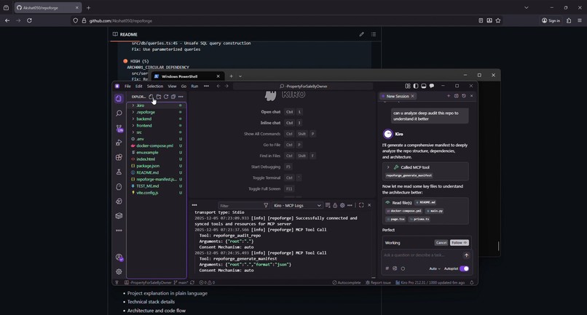Click the README.md file chip in chat
This screenshot has height=315, width=587.
(425, 202)
